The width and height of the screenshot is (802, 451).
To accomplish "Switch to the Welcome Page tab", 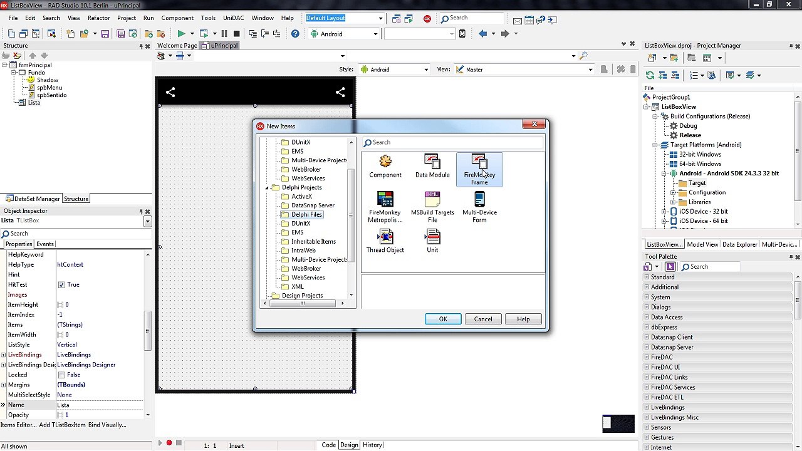I will [x=177, y=46].
